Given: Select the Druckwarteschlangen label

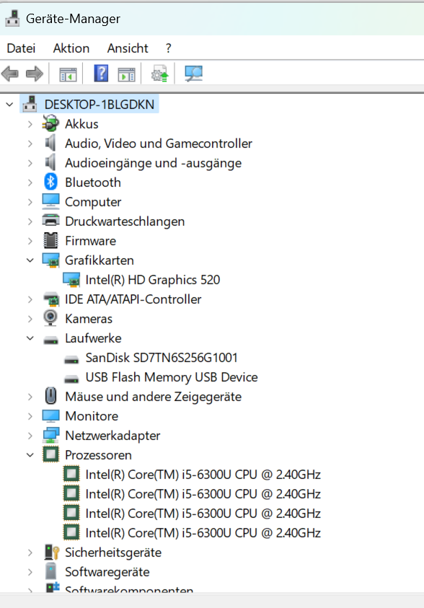Looking at the screenshot, I should (x=125, y=221).
